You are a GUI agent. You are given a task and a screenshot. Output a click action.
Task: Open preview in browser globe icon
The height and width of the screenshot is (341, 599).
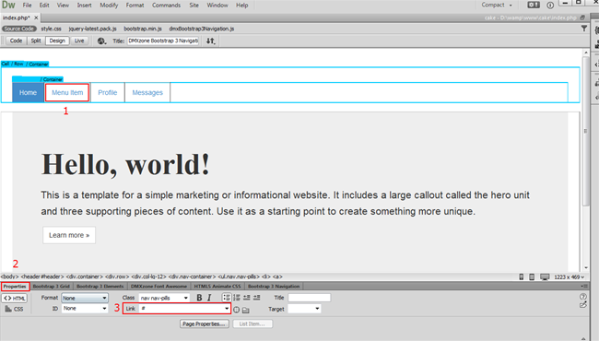101,41
